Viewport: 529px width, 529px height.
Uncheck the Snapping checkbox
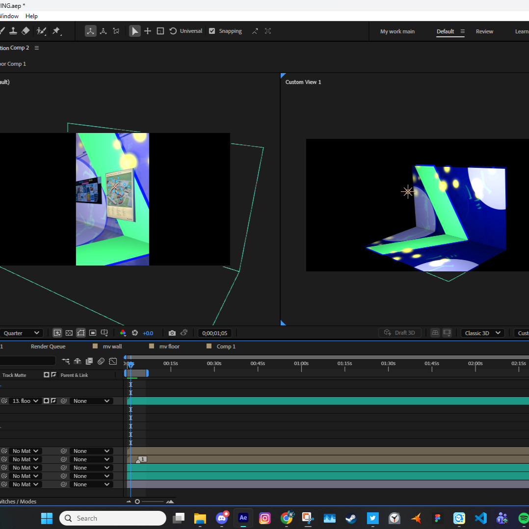click(212, 31)
